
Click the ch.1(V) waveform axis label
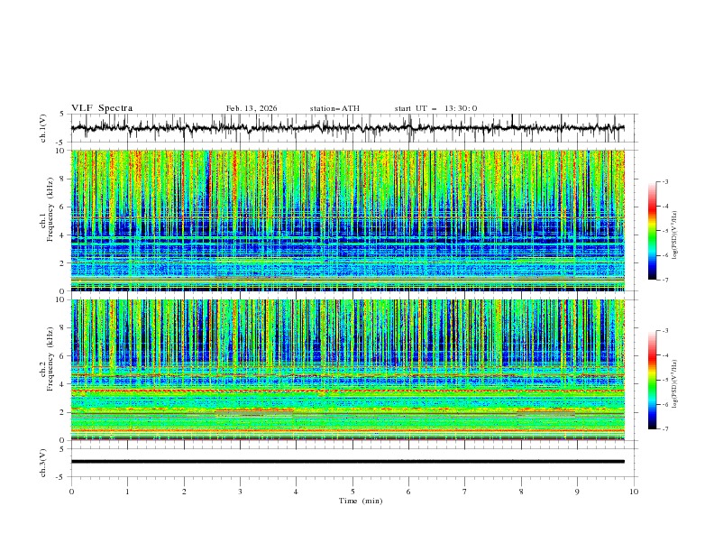pos(44,128)
